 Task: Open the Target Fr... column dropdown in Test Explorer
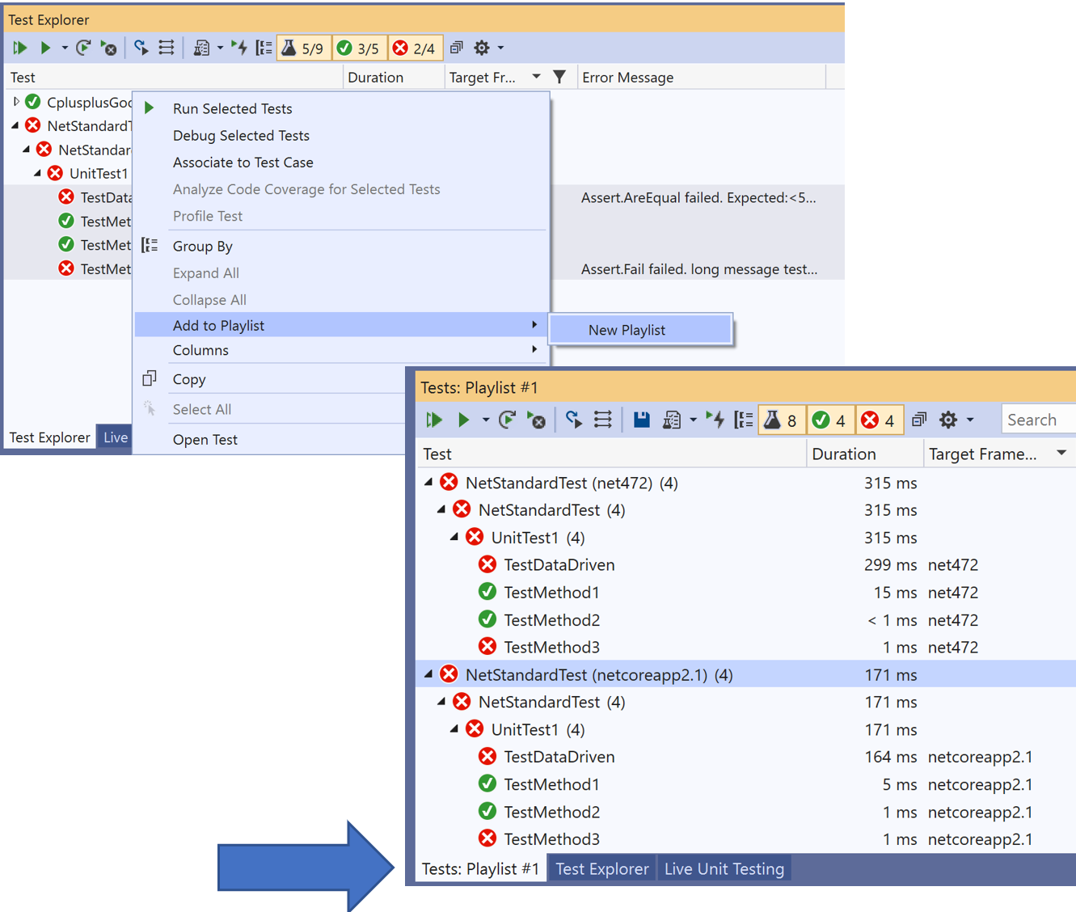pos(536,77)
